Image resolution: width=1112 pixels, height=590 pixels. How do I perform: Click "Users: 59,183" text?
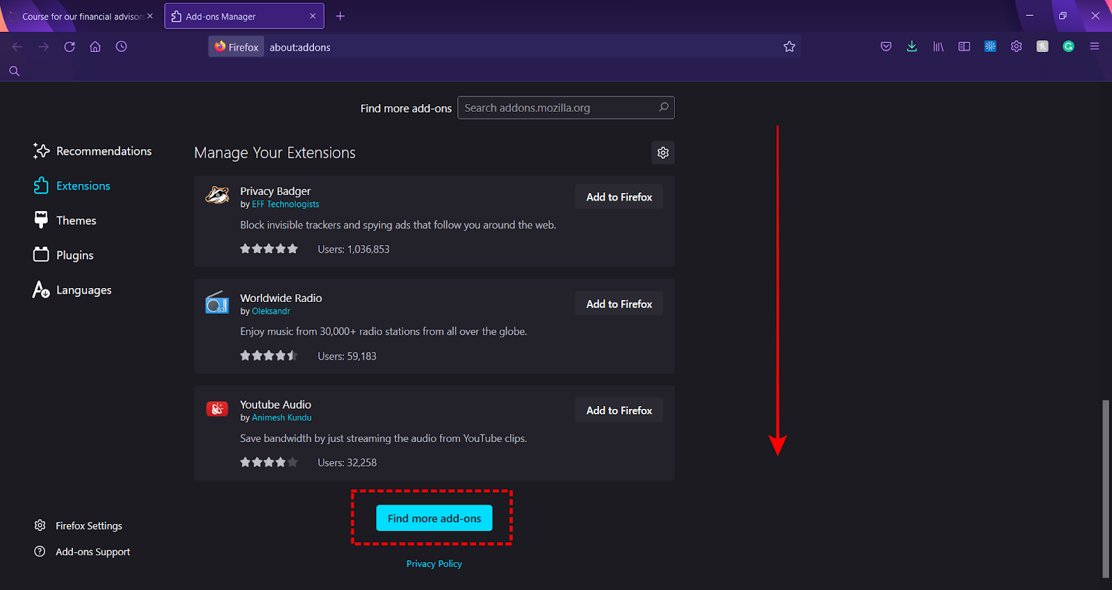tap(347, 356)
